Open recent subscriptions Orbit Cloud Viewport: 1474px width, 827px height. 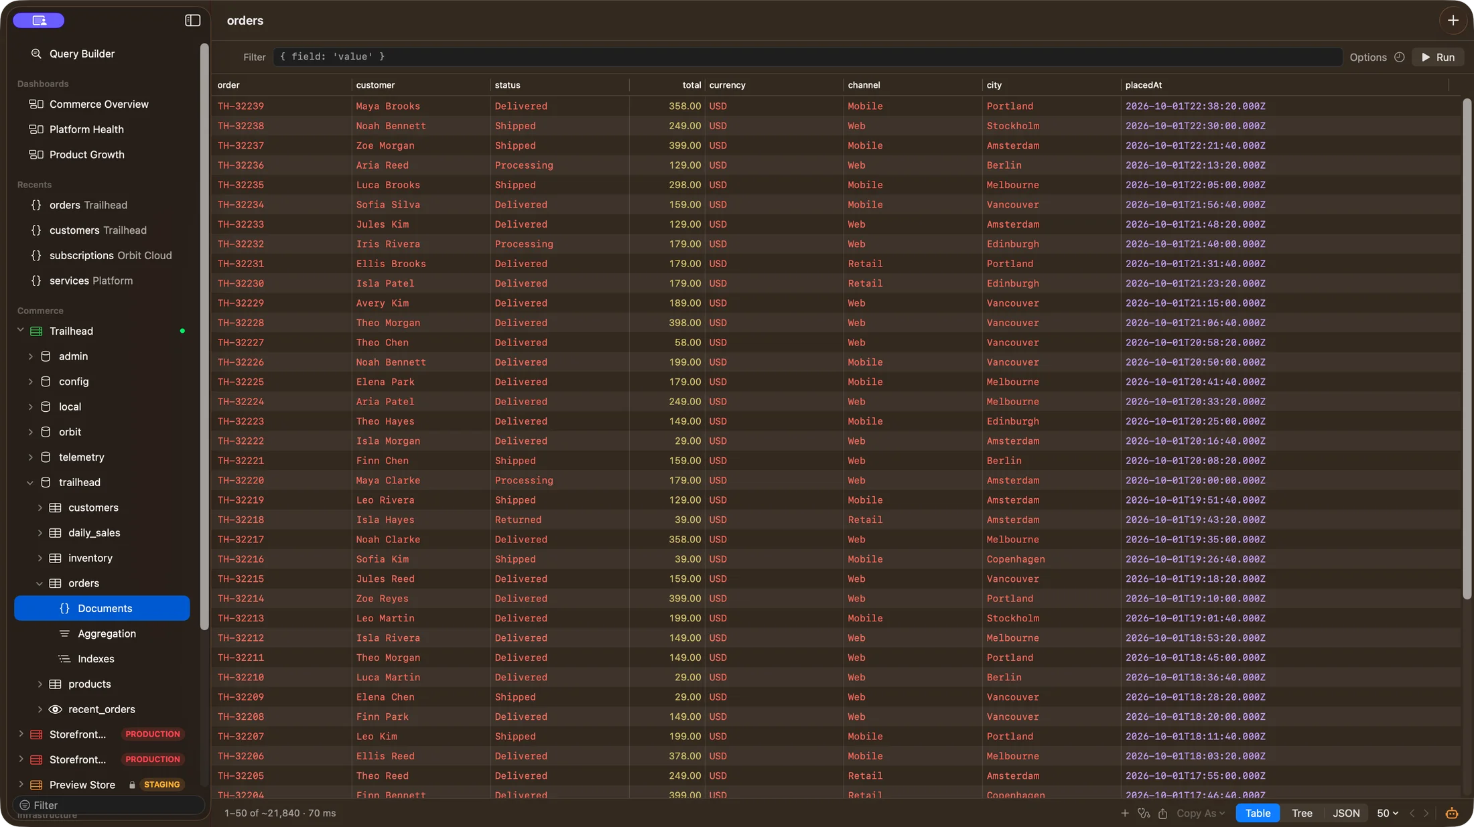111,256
